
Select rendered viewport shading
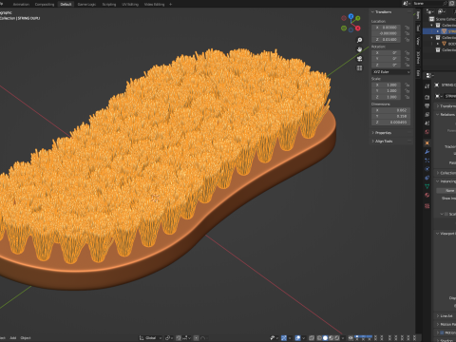click(x=337, y=338)
